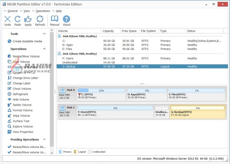The image size is (230, 164).
Task: Click the Convert to FAT32 link
Action: coord(24,73)
